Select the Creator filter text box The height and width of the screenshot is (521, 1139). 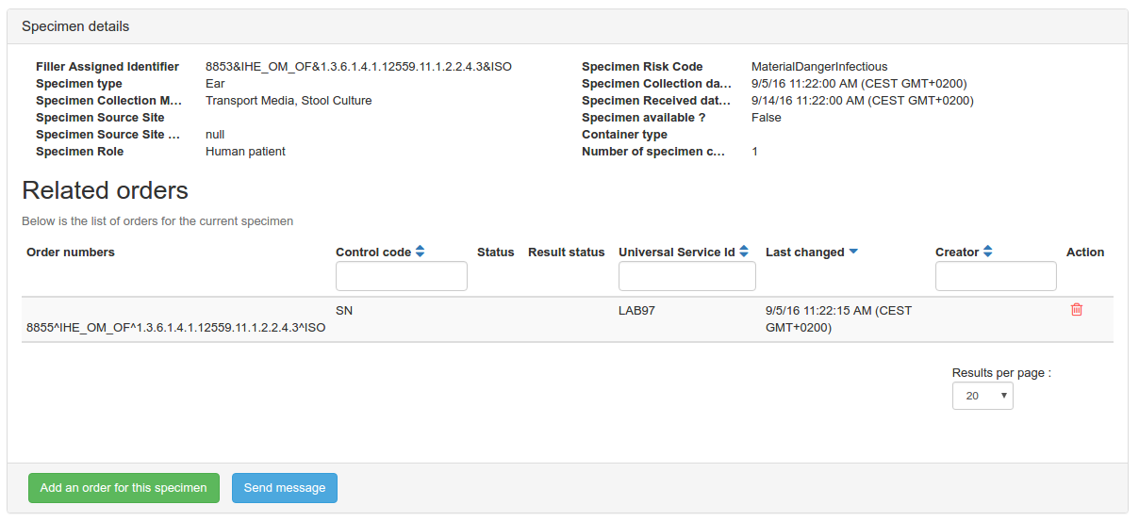click(x=996, y=276)
